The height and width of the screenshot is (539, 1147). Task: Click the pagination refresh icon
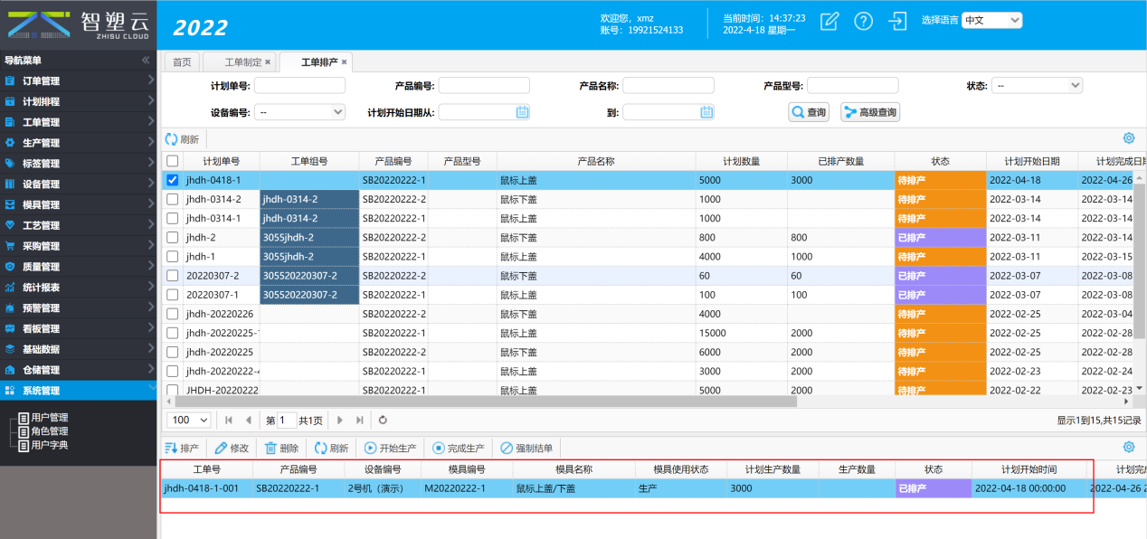pos(383,420)
